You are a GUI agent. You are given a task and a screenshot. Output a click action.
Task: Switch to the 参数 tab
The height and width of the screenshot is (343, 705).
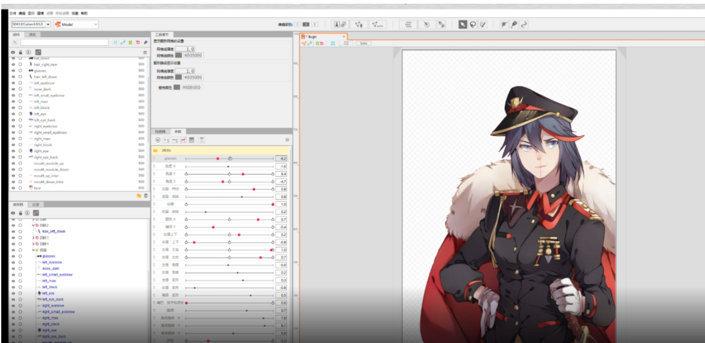coord(178,131)
